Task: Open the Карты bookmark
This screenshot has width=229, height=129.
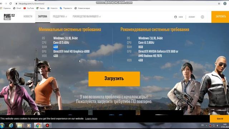Action: pos(40,8)
